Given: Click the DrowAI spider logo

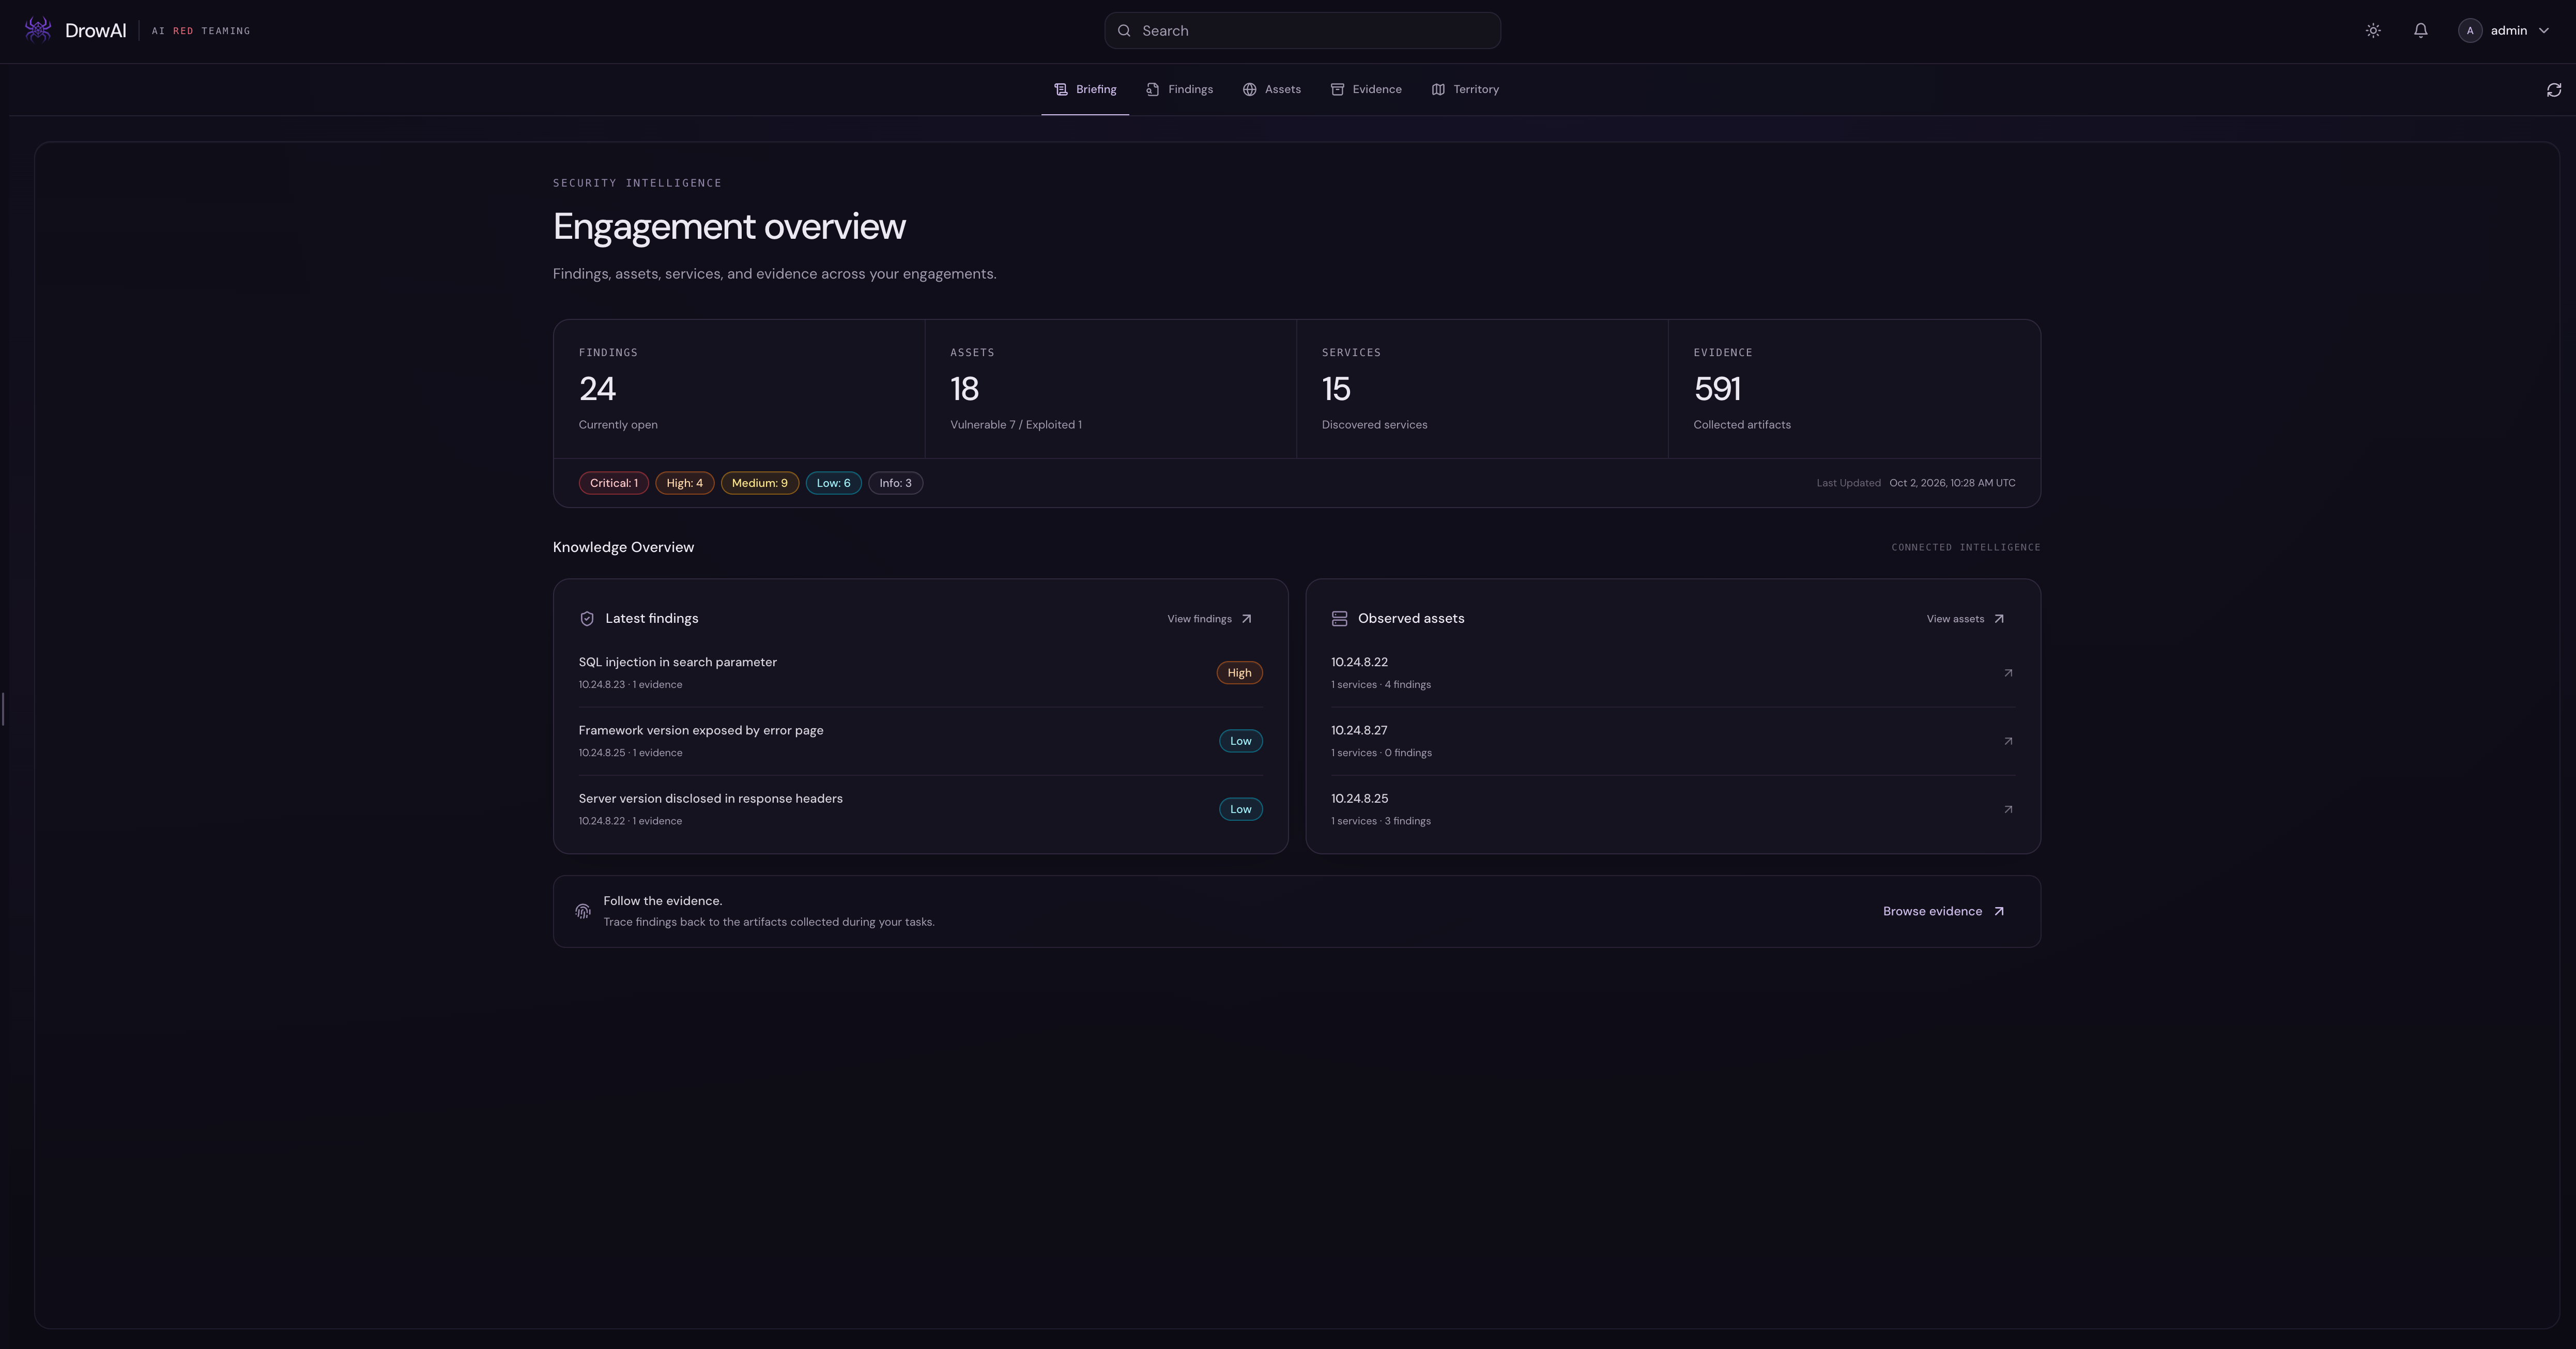Looking at the screenshot, I should click(38, 30).
